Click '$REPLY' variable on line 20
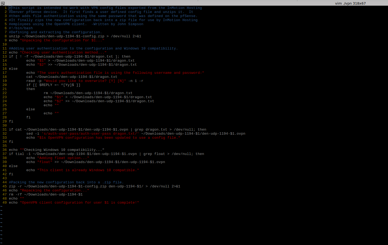Screen dimensions: 388x245 coord(46,85)
